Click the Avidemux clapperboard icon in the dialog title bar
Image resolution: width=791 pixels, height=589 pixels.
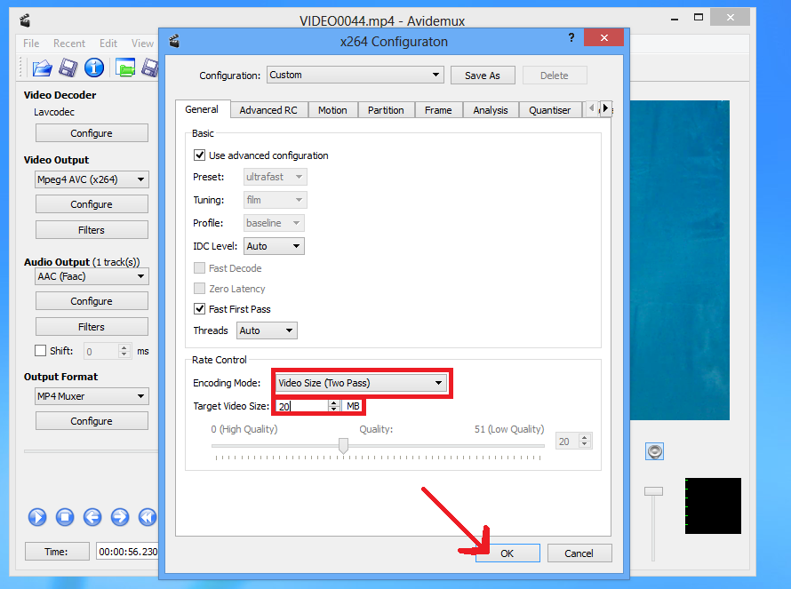(x=174, y=41)
